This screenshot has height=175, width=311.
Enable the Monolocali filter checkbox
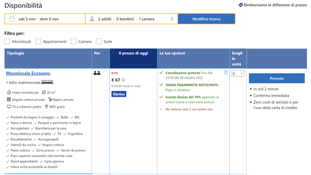tap(7, 41)
